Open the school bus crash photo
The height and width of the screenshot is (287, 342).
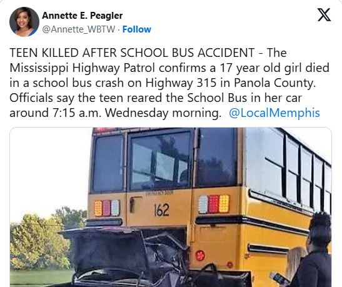pos(171,207)
